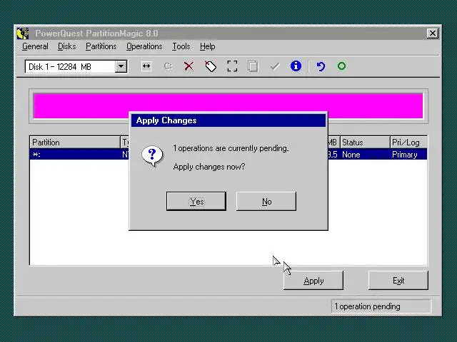Click the Apply Changes dialog title bar
The image size is (457, 342).
pos(228,120)
